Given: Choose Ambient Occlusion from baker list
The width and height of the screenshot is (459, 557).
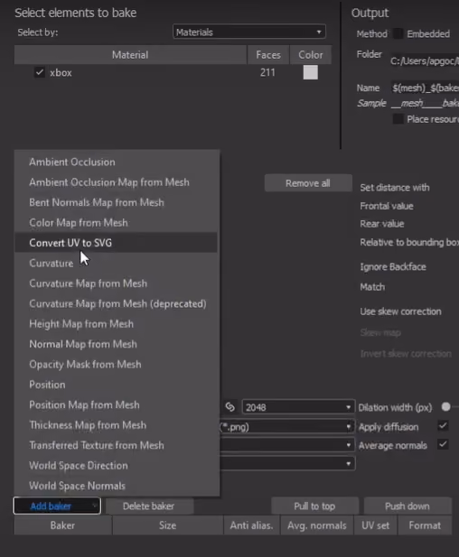Looking at the screenshot, I should (116, 162).
